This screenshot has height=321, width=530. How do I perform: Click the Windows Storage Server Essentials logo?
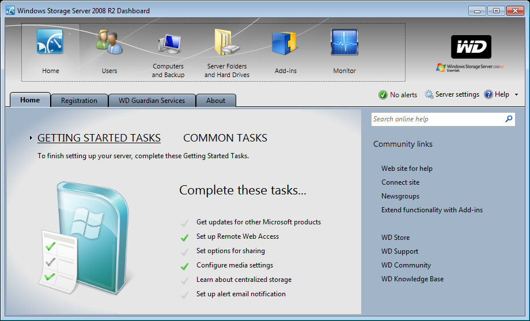pos(470,67)
